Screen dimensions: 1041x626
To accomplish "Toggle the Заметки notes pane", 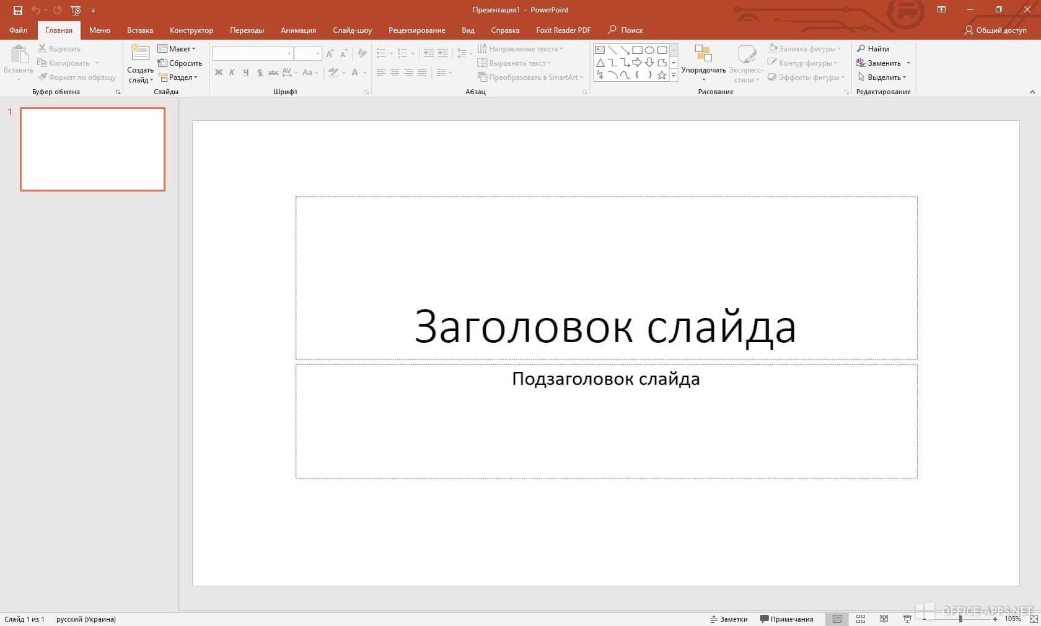I will coord(729,619).
